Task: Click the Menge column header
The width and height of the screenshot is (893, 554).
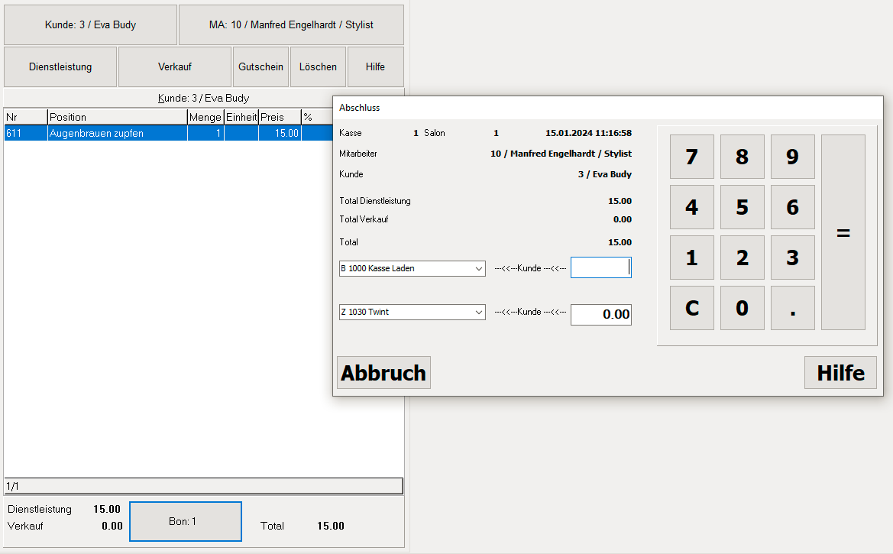Action: 205,117
